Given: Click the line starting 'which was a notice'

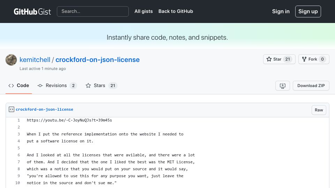Looking at the screenshot, I should [x=107, y=169].
